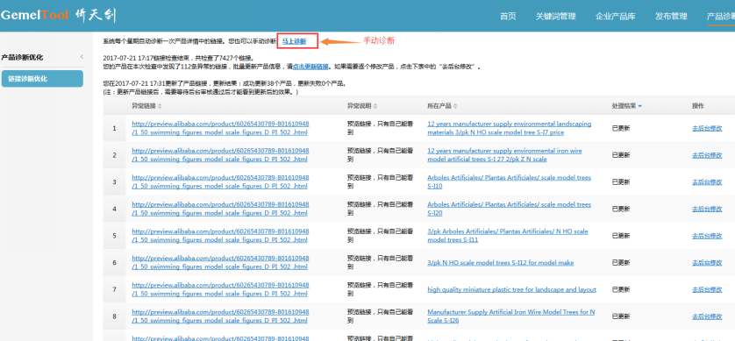Screen dimensions: 735x341
Task: Click the row number 7 cell
Action: point(114,289)
